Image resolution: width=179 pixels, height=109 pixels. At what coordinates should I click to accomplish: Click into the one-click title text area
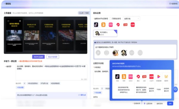[51, 72]
